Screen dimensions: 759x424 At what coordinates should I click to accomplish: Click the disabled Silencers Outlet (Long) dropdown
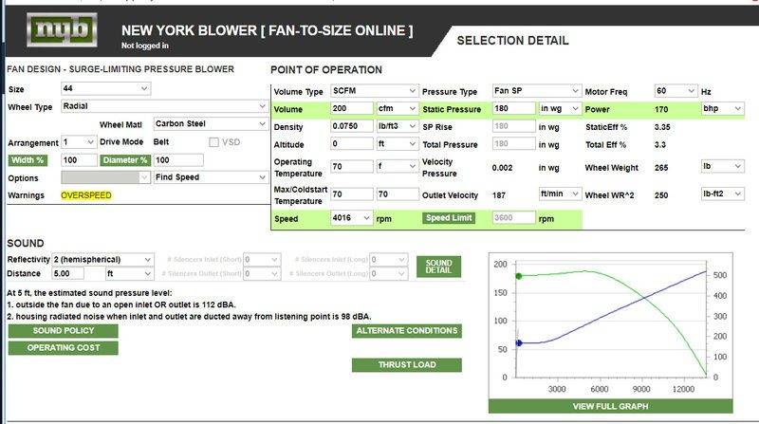pos(389,273)
